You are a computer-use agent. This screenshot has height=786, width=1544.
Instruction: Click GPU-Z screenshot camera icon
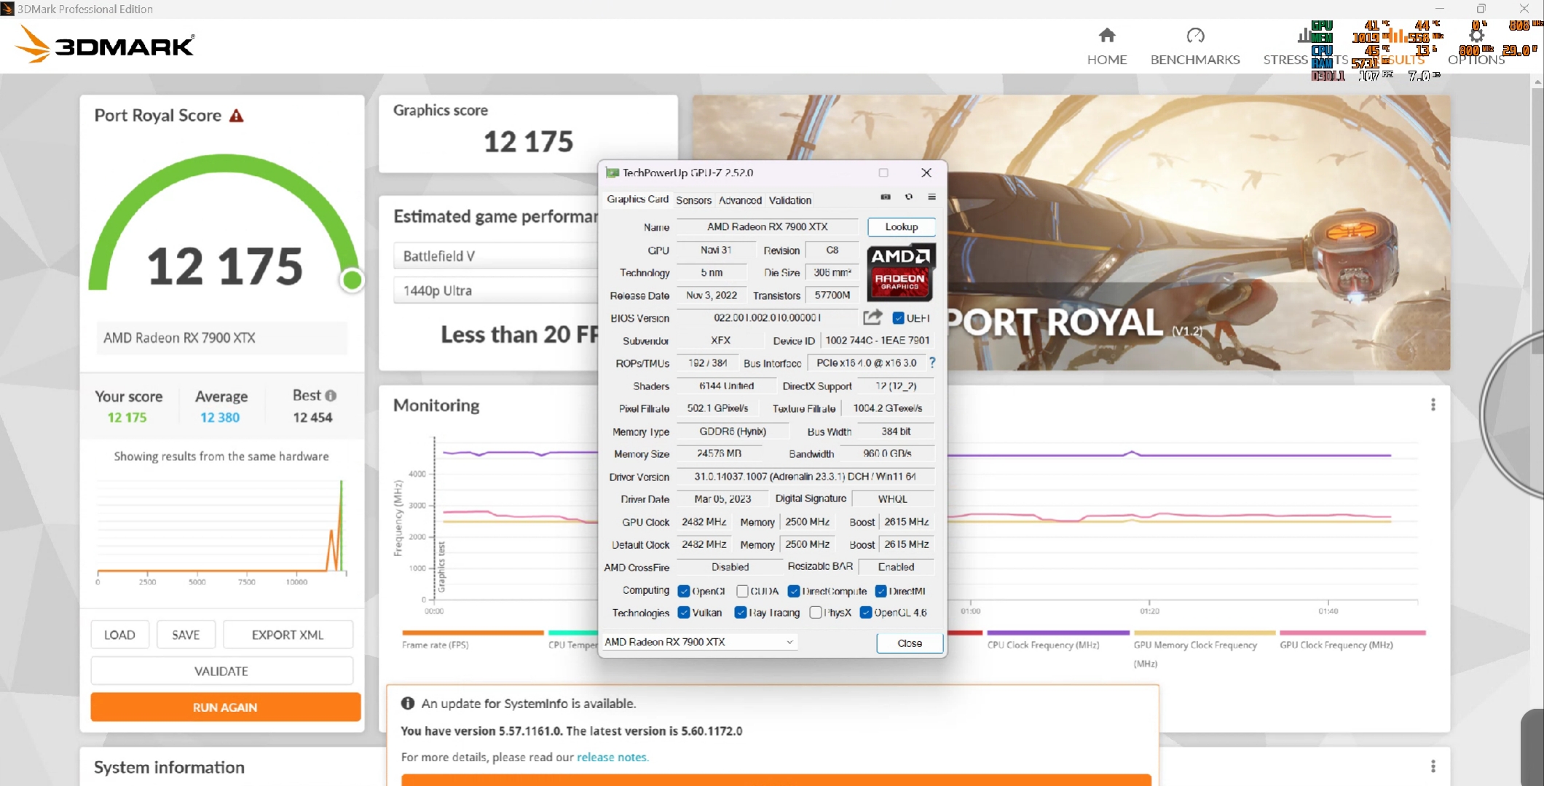886,197
